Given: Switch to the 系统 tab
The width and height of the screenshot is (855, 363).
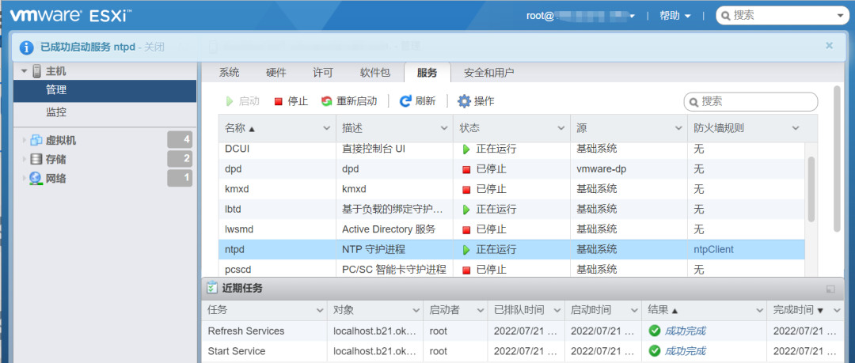Looking at the screenshot, I should click(229, 73).
